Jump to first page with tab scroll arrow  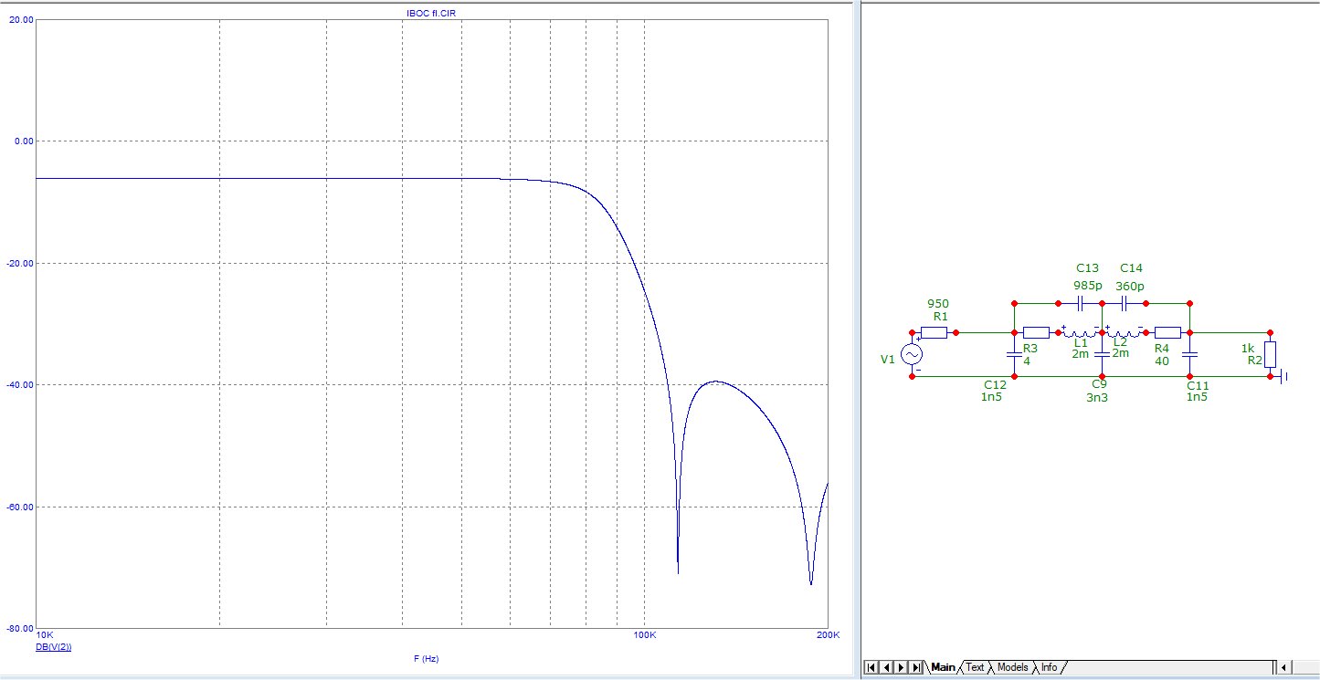coord(871,667)
